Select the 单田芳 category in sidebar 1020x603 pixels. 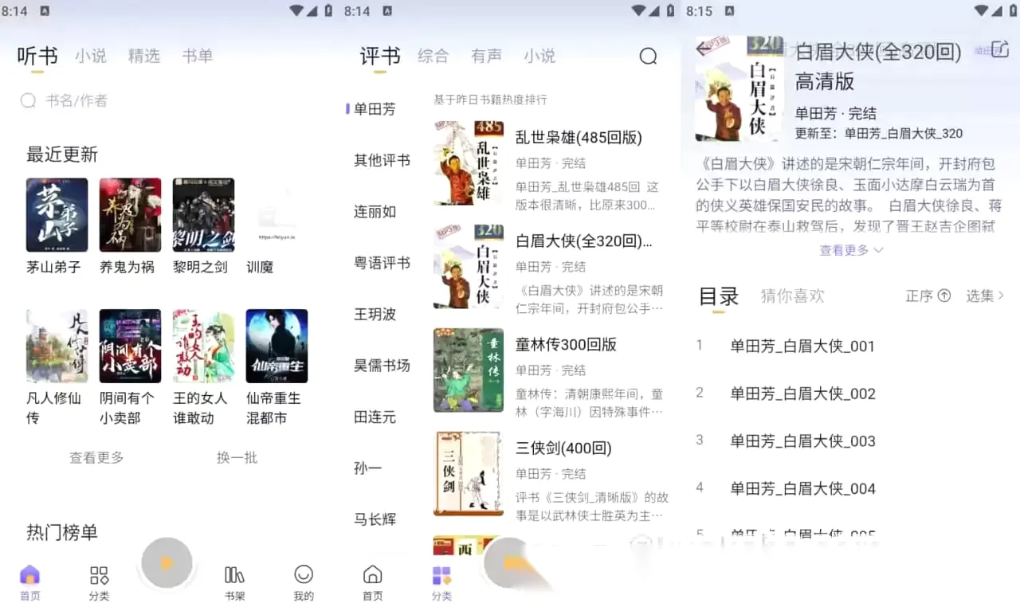coord(374,109)
